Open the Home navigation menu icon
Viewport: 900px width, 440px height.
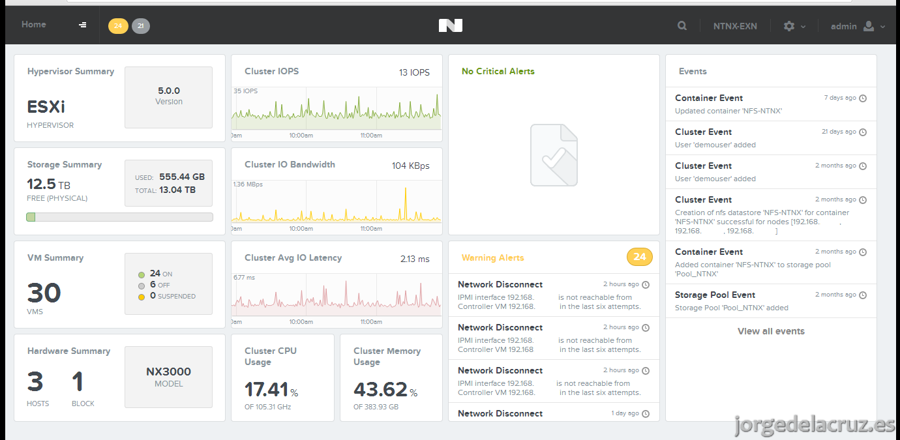[83, 25]
